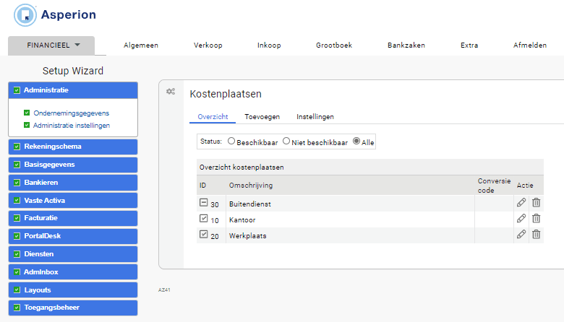Open the Ondernemingsgegevens link
The height and width of the screenshot is (322, 564).
click(71, 113)
